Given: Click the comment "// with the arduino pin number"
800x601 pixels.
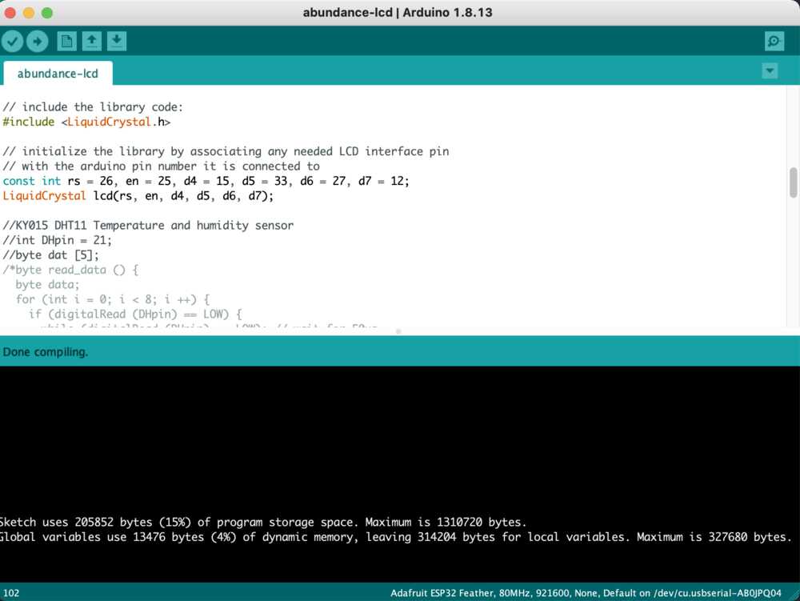Looking at the screenshot, I should [x=162, y=166].
